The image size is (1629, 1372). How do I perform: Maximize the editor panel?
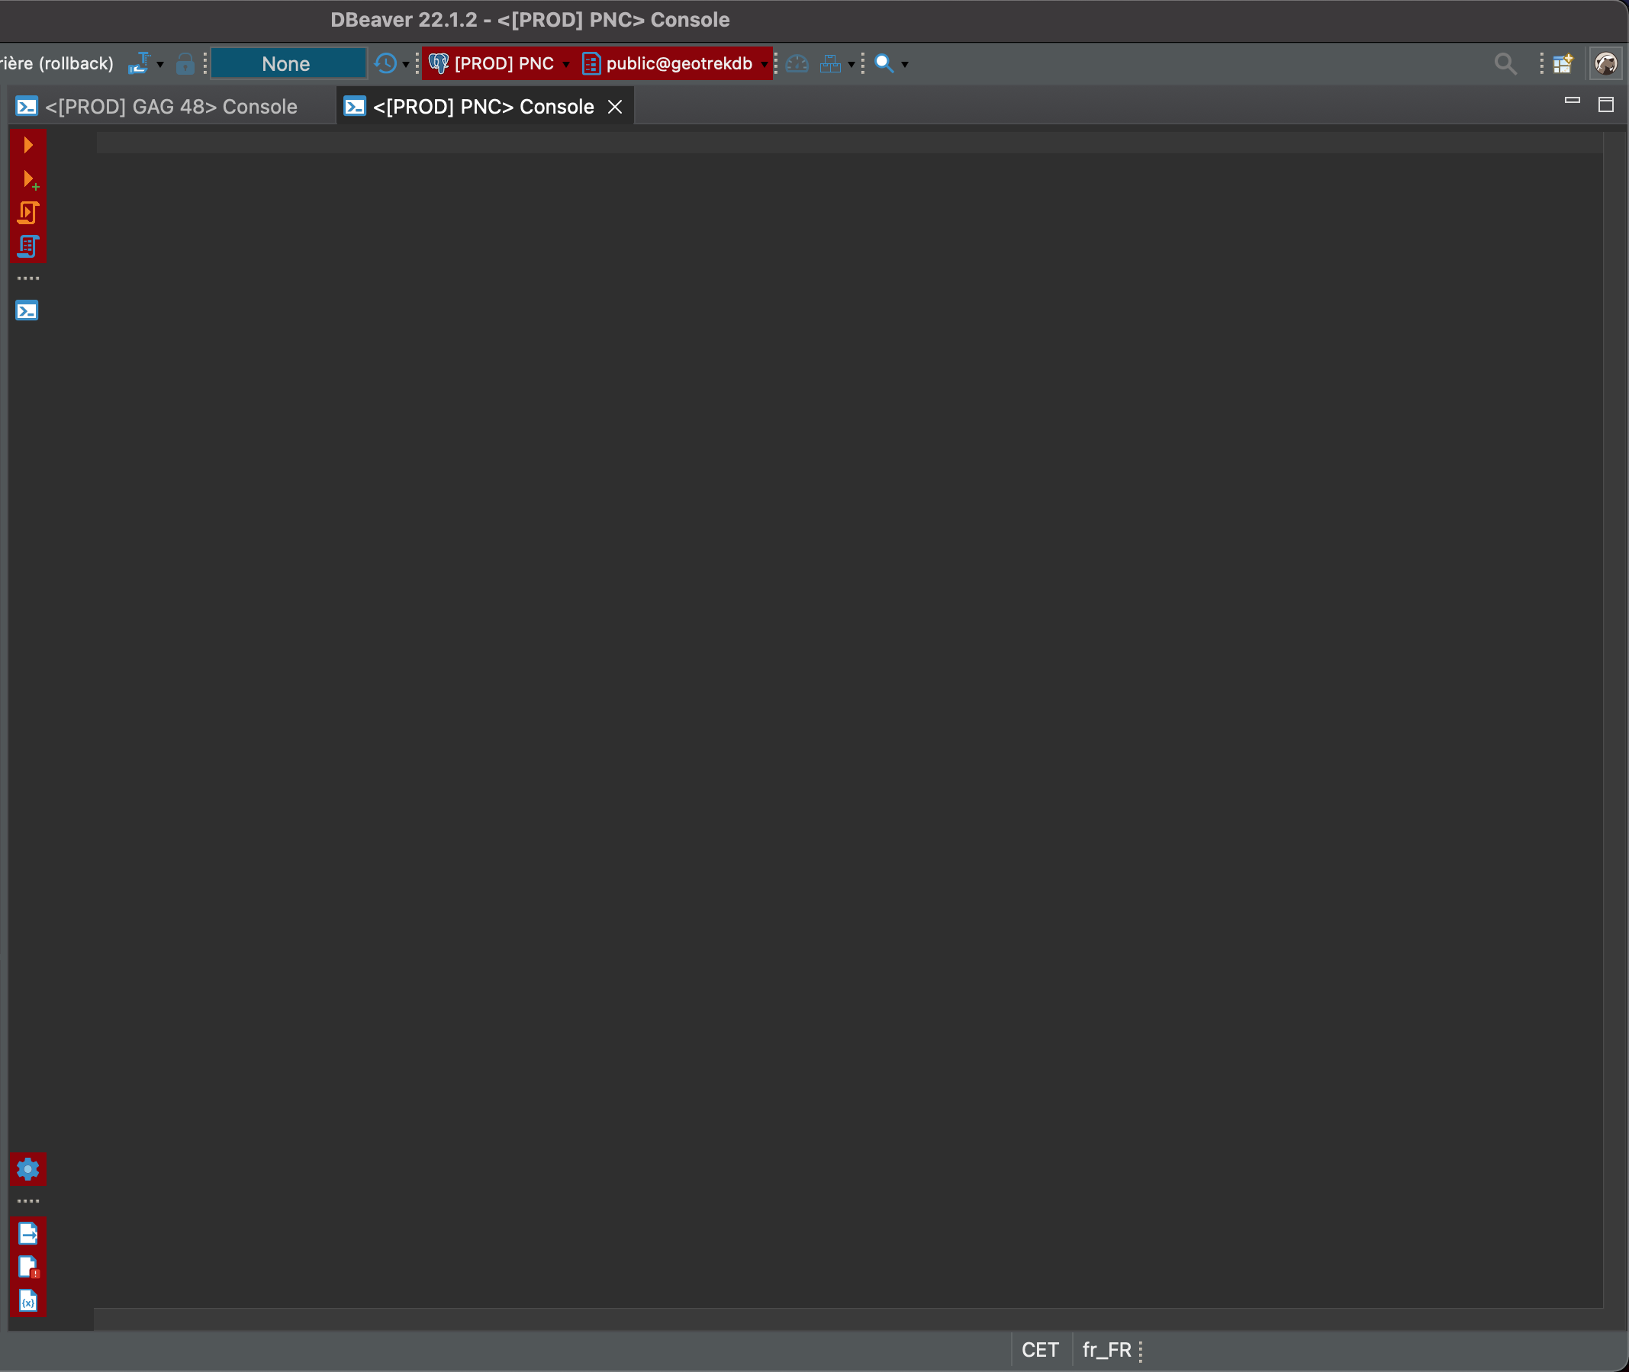coord(1605,104)
